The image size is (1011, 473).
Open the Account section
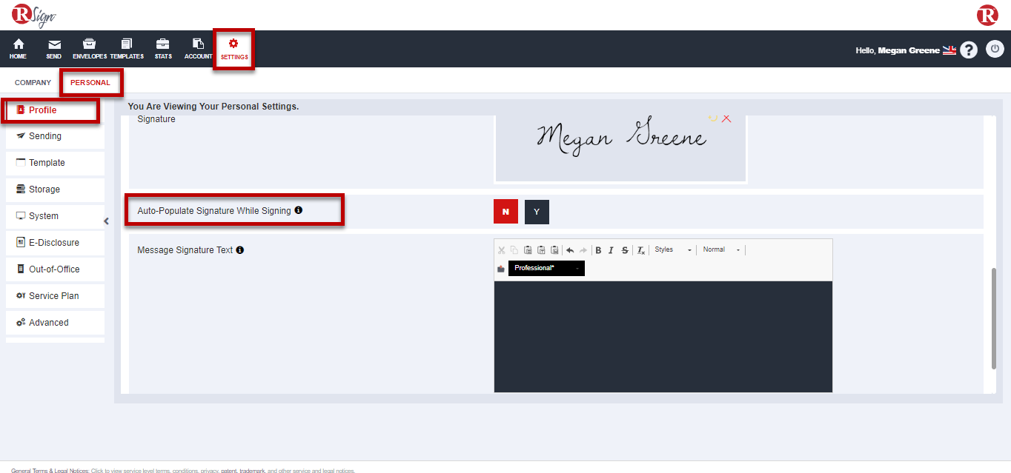click(198, 48)
